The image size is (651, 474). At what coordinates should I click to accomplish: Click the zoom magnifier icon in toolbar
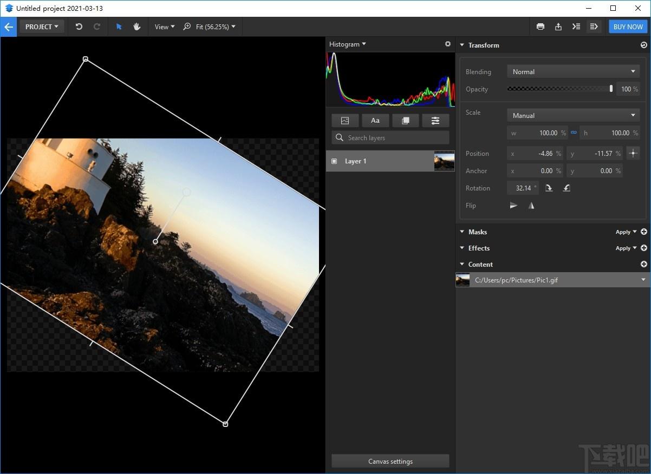point(187,27)
